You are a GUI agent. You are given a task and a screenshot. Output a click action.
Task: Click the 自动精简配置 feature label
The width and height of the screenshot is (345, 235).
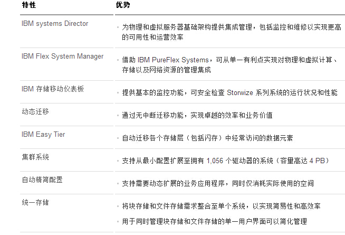[42, 180]
